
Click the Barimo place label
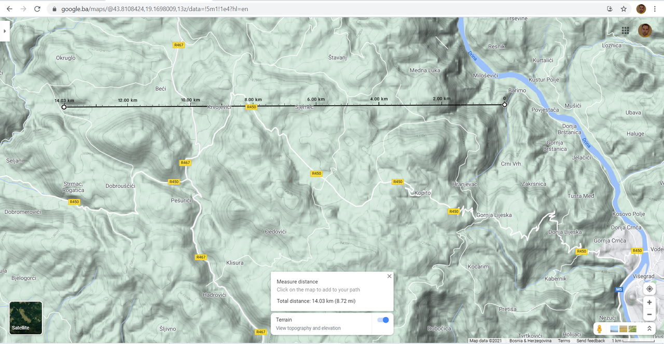(x=517, y=90)
